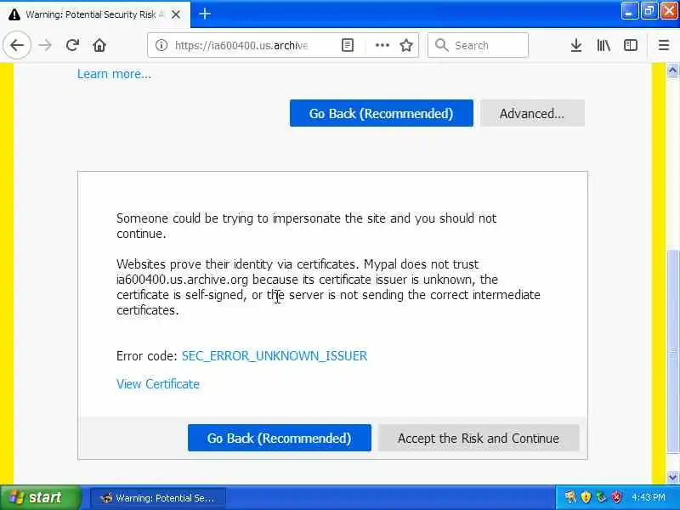Toggle the sidebar icon
This screenshot has height=510, width=680.
631,45
